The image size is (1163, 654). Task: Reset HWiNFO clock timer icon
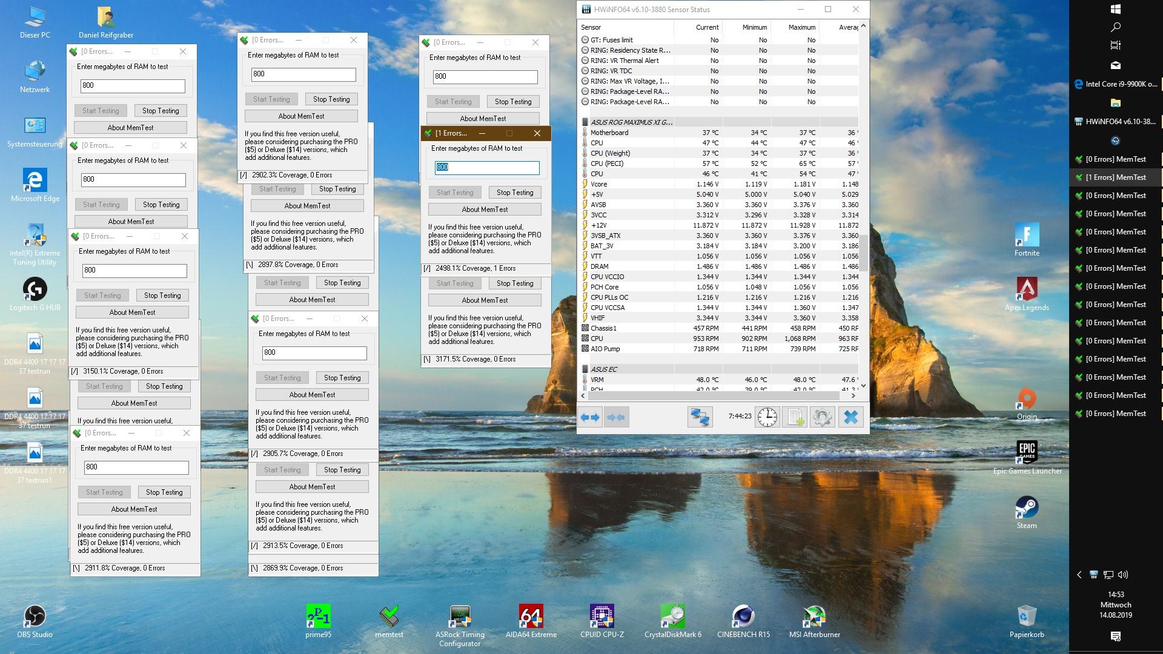coord(767,417)
